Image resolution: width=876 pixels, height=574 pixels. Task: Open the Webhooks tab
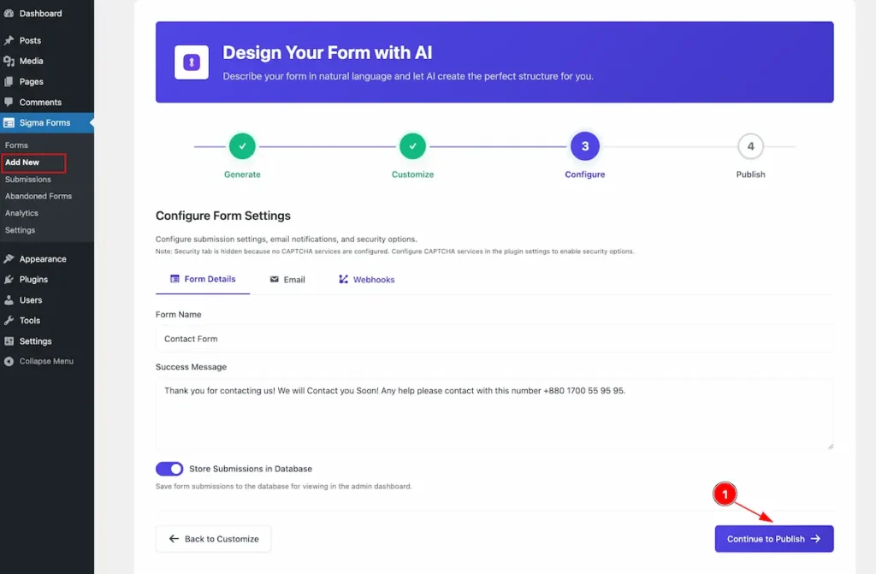point(367,280)
